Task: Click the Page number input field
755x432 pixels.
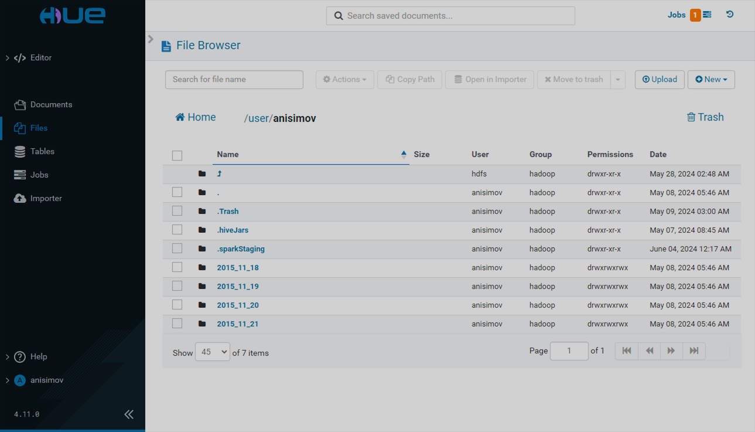Action: 569,351
